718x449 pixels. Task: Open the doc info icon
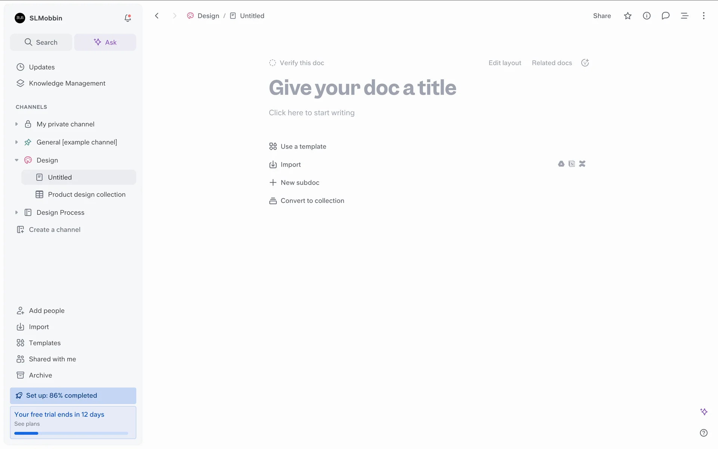647,16
